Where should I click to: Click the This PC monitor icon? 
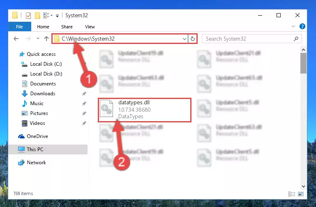click(x=21, y=149)
